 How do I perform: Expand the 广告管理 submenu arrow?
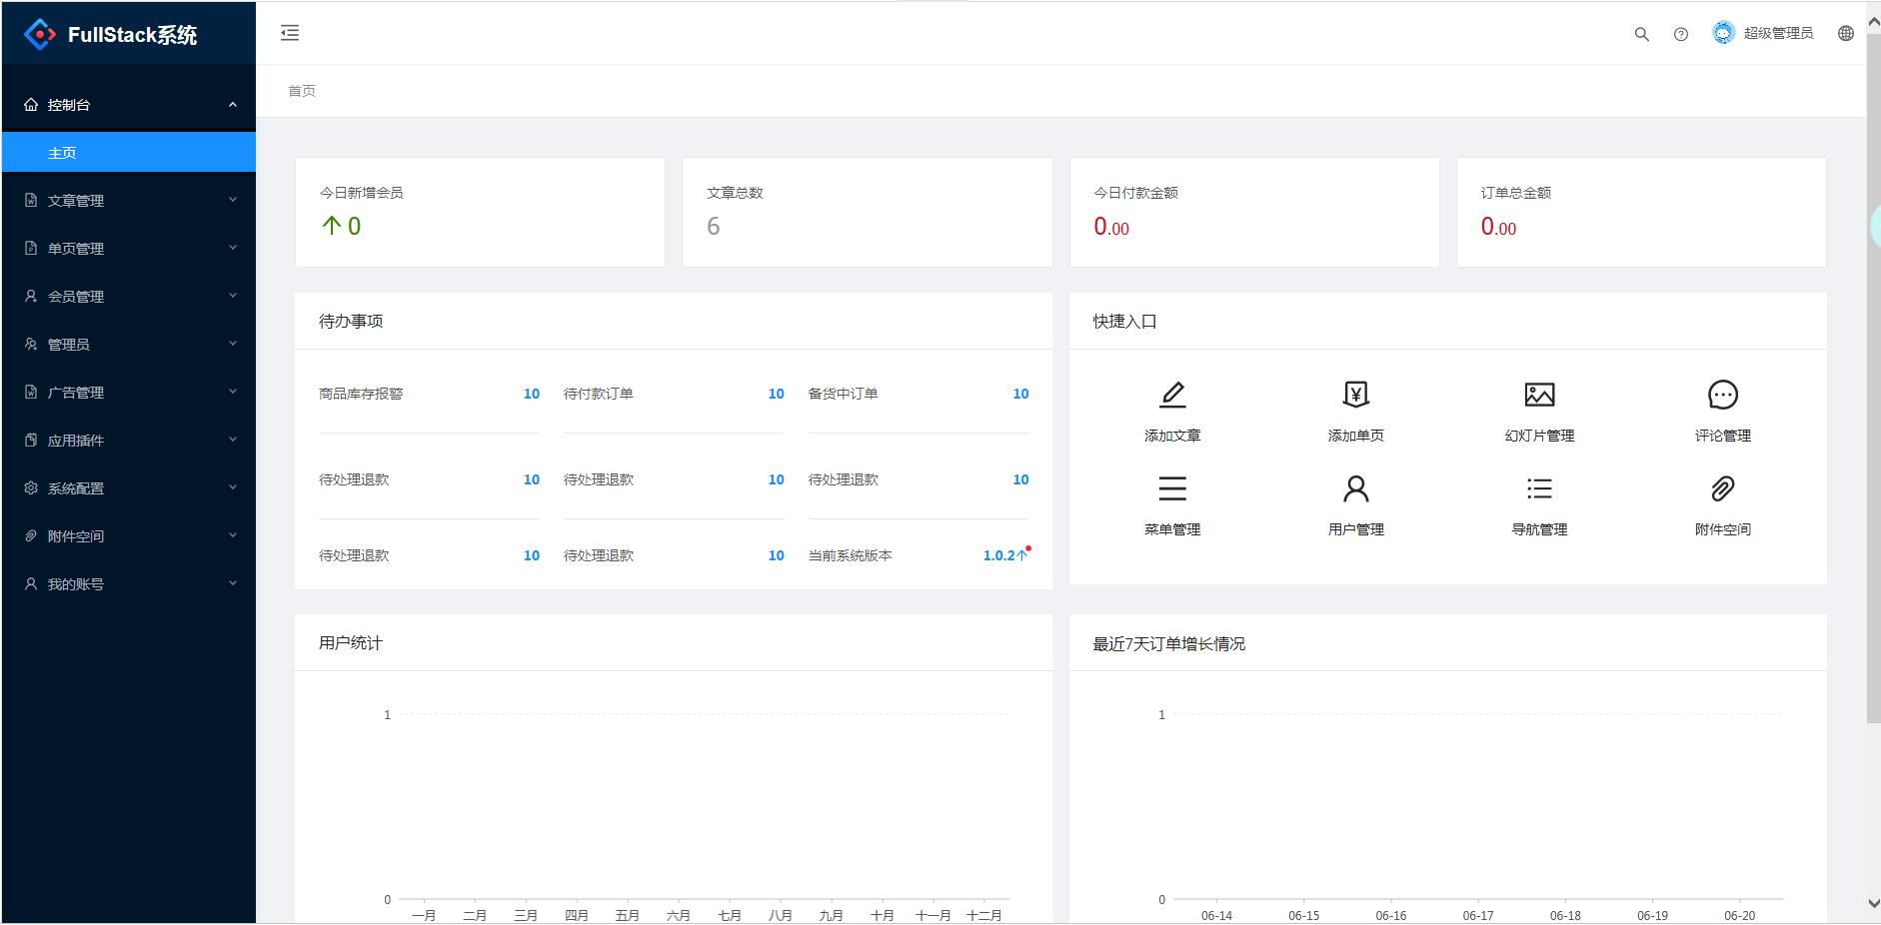(233, 392)
